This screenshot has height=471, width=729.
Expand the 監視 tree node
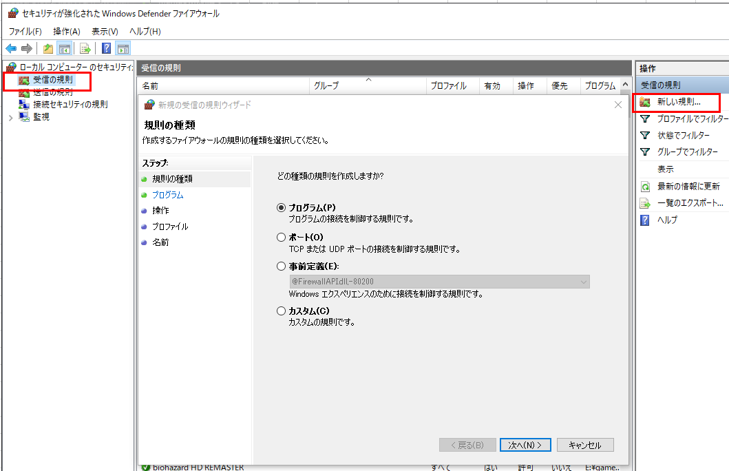coord(12,116)
